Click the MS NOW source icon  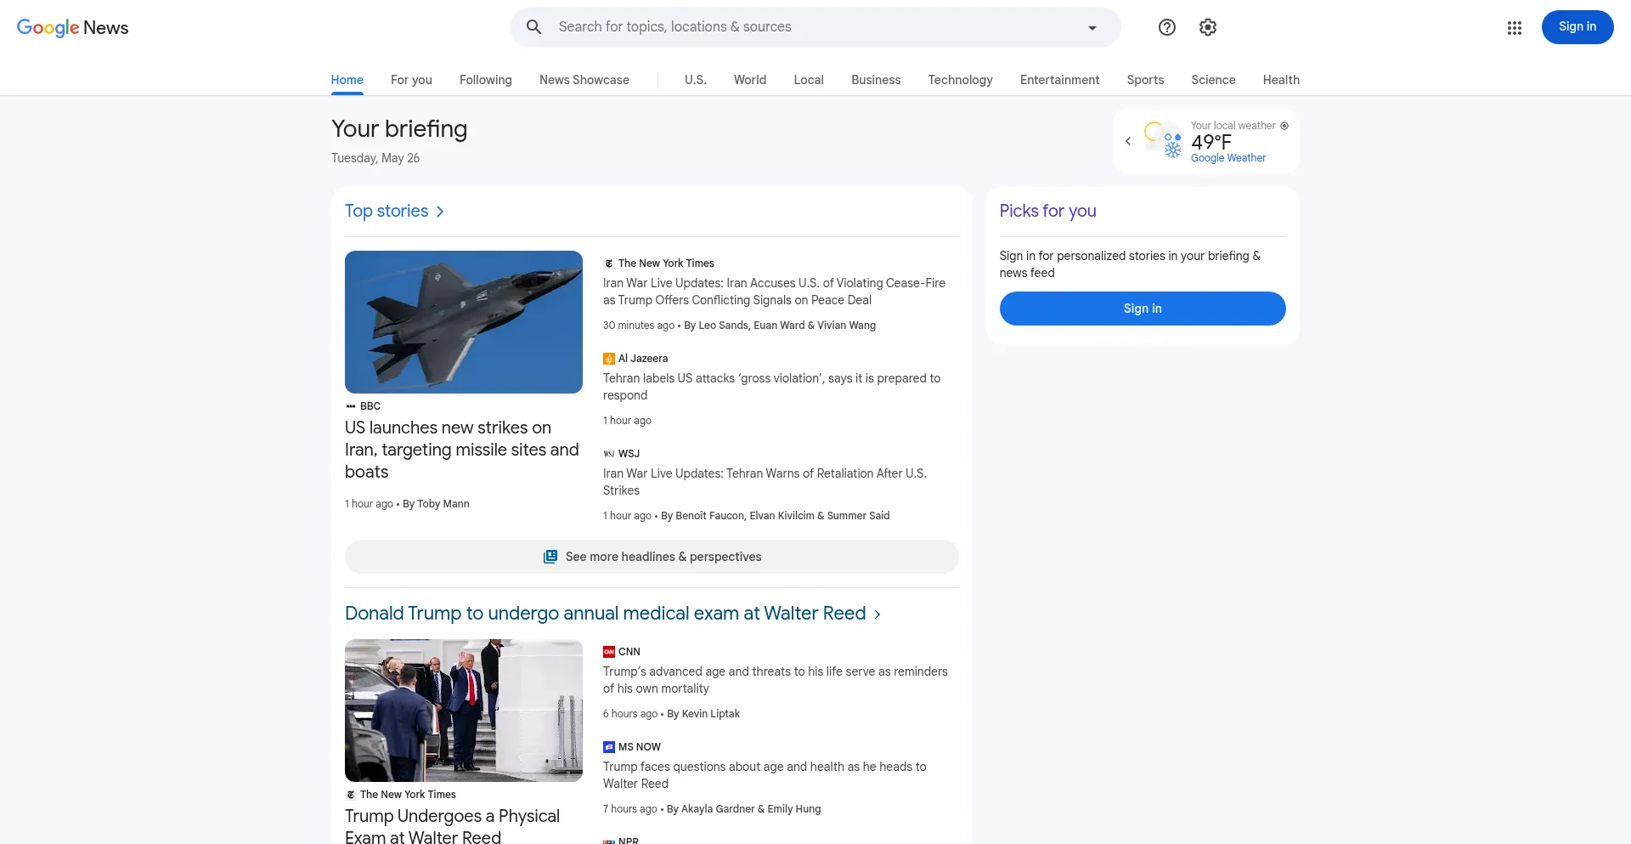pos(608,747)
